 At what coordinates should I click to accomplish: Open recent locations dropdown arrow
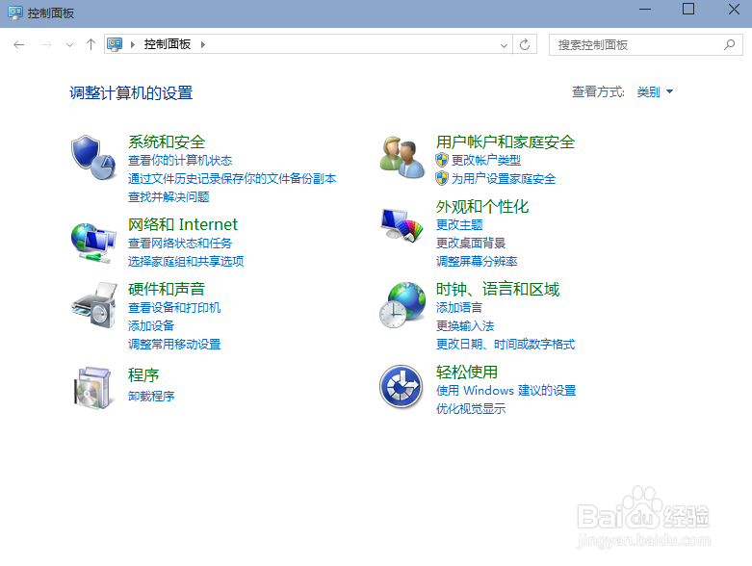point(70,45)
